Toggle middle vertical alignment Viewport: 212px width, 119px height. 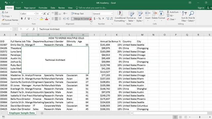pos(56,14)
